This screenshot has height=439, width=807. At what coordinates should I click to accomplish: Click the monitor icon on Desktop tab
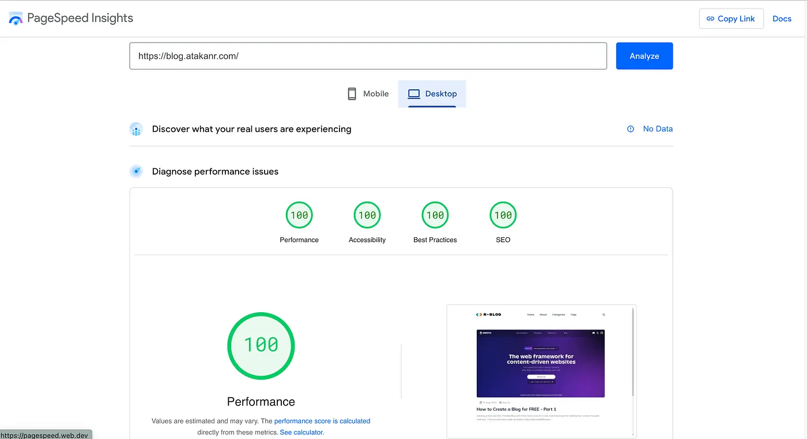point(413,93)
